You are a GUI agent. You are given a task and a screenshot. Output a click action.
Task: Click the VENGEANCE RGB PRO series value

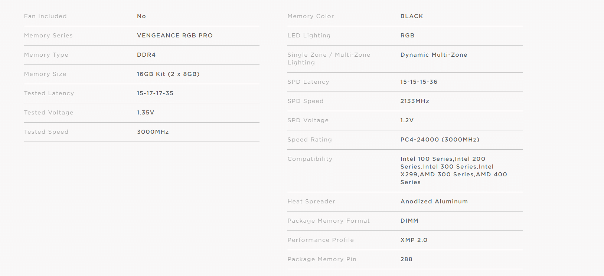pos(174,36)
